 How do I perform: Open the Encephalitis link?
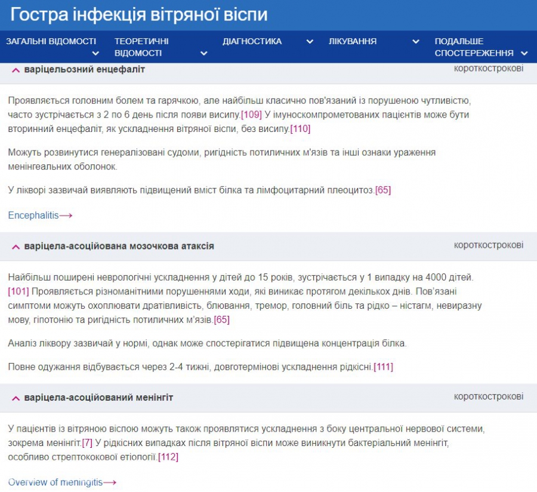tap(33, 216)
